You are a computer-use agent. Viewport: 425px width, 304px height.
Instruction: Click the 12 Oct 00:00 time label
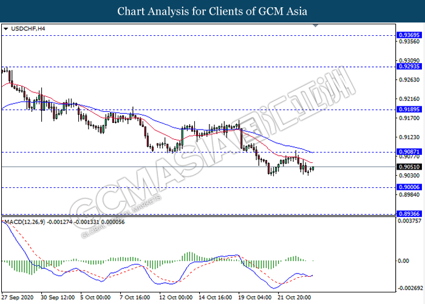click(x=176, y=297)
